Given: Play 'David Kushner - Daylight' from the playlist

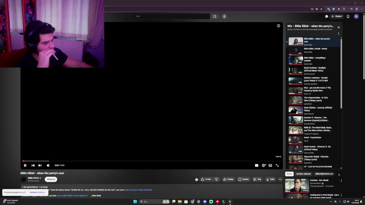Looking at the screenshot, I should [313, 70].
